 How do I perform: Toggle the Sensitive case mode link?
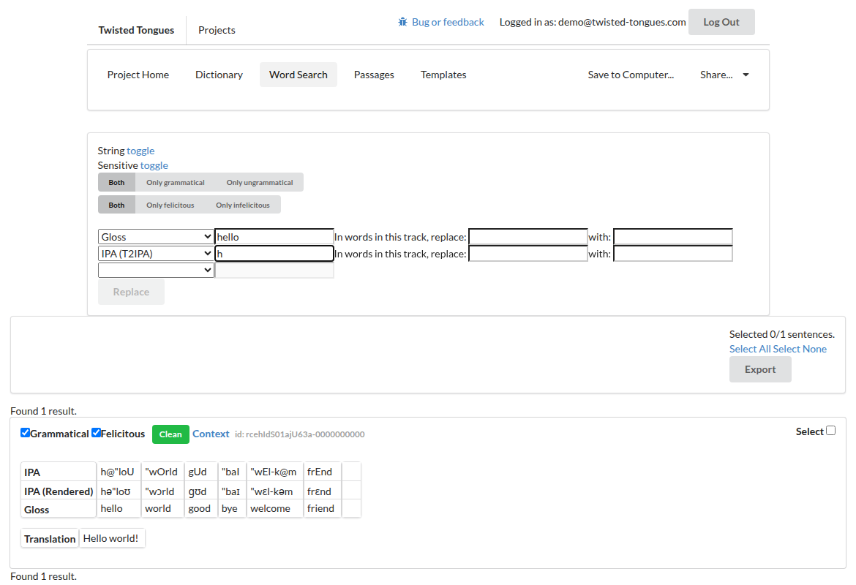pyautogui.click(x=154, y=165)
